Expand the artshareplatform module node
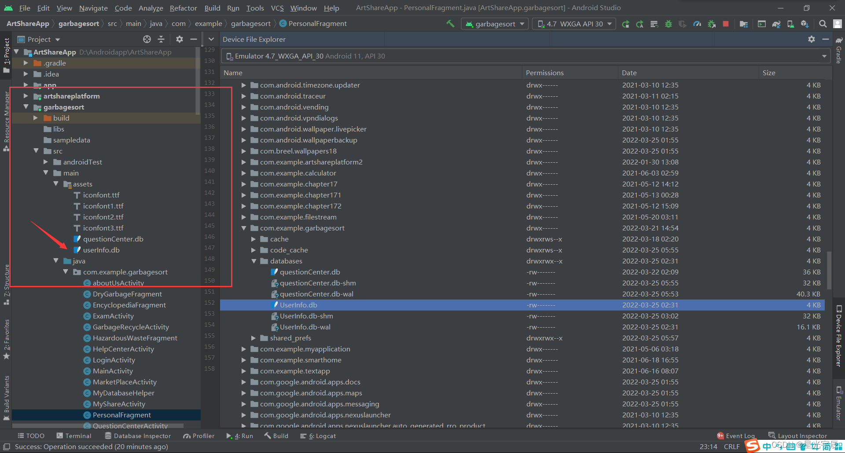Image resolution: width=845 pixels, height=453 pixels. point(26,96)
